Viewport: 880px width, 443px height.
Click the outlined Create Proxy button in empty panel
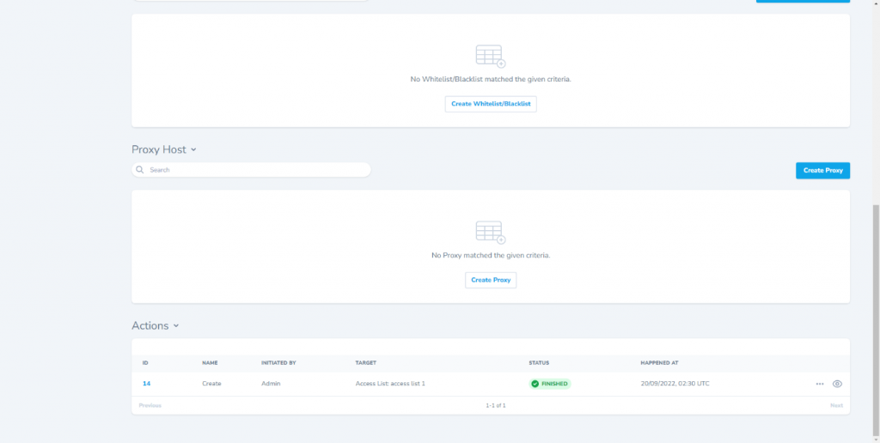click(x=491, y=280)
